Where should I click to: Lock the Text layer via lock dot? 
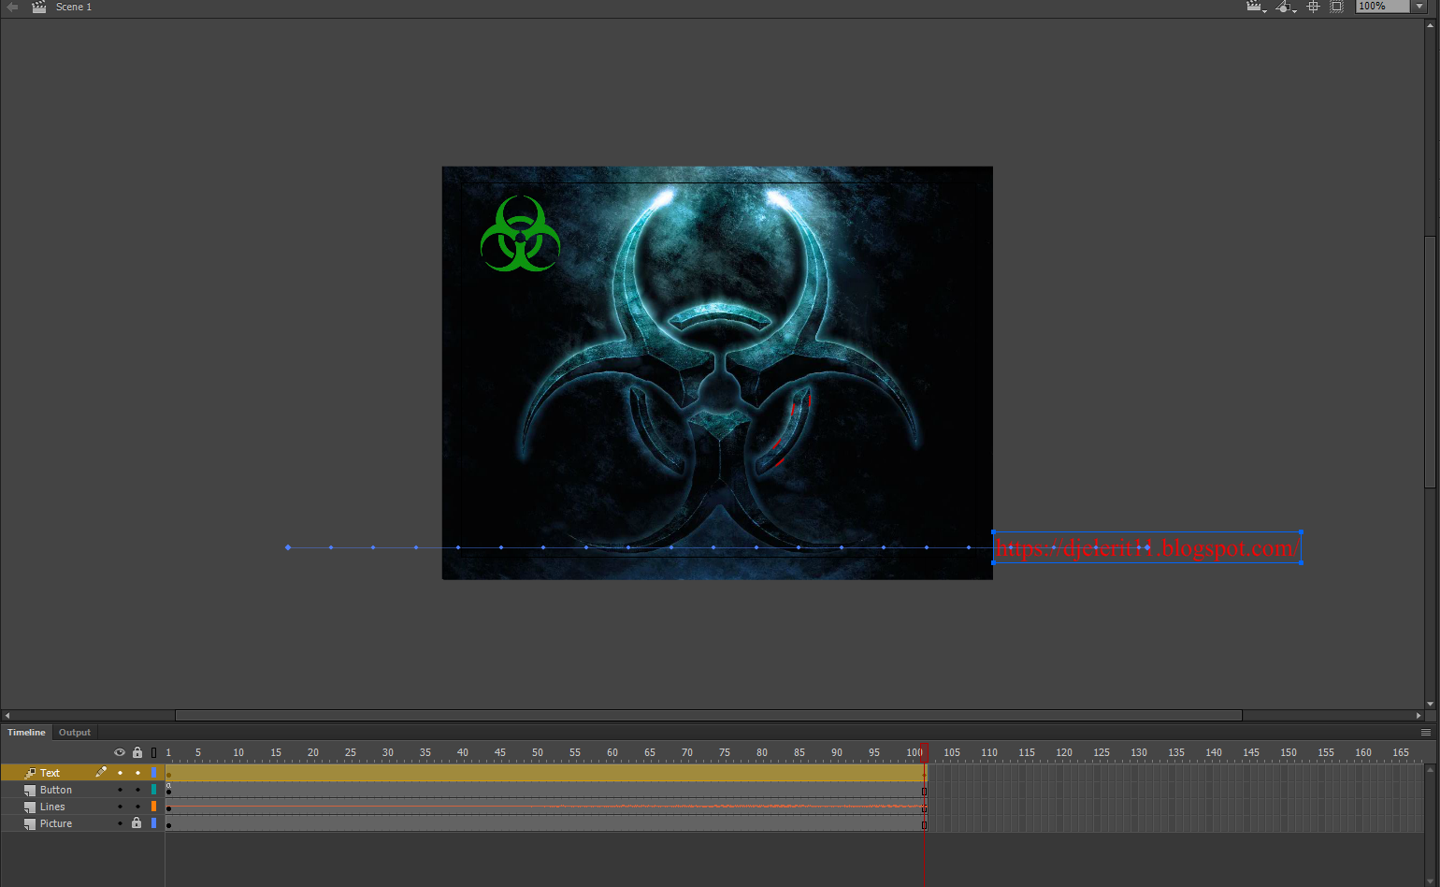point(137,773)
